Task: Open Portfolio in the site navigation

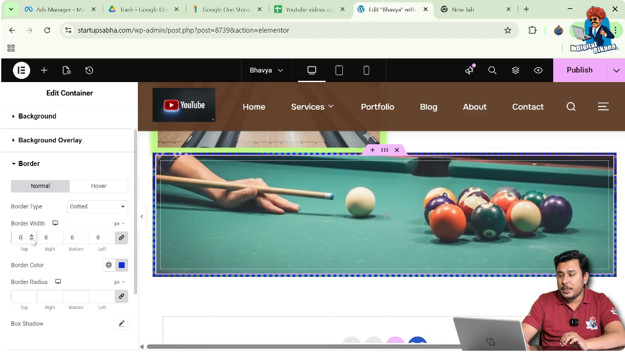Action: [x=377, y=107]
